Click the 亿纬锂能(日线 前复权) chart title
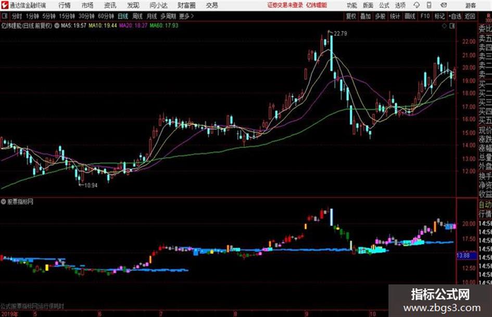Screen dimensions: 492x317 tap(27, 26)
